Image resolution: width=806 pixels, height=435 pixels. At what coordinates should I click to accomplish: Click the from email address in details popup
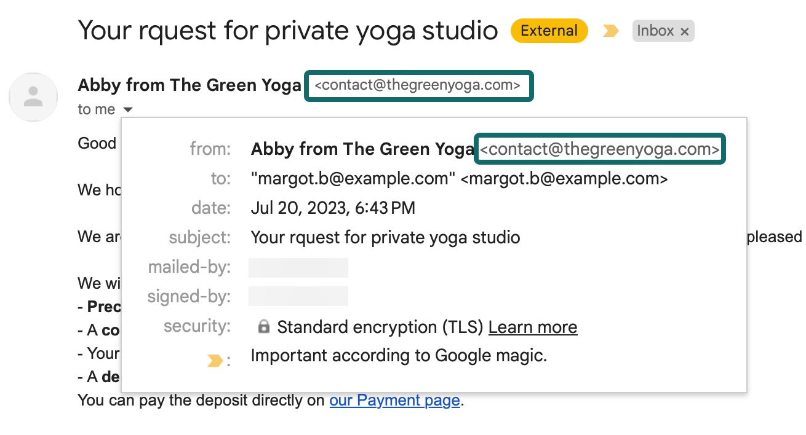point(600,149)
